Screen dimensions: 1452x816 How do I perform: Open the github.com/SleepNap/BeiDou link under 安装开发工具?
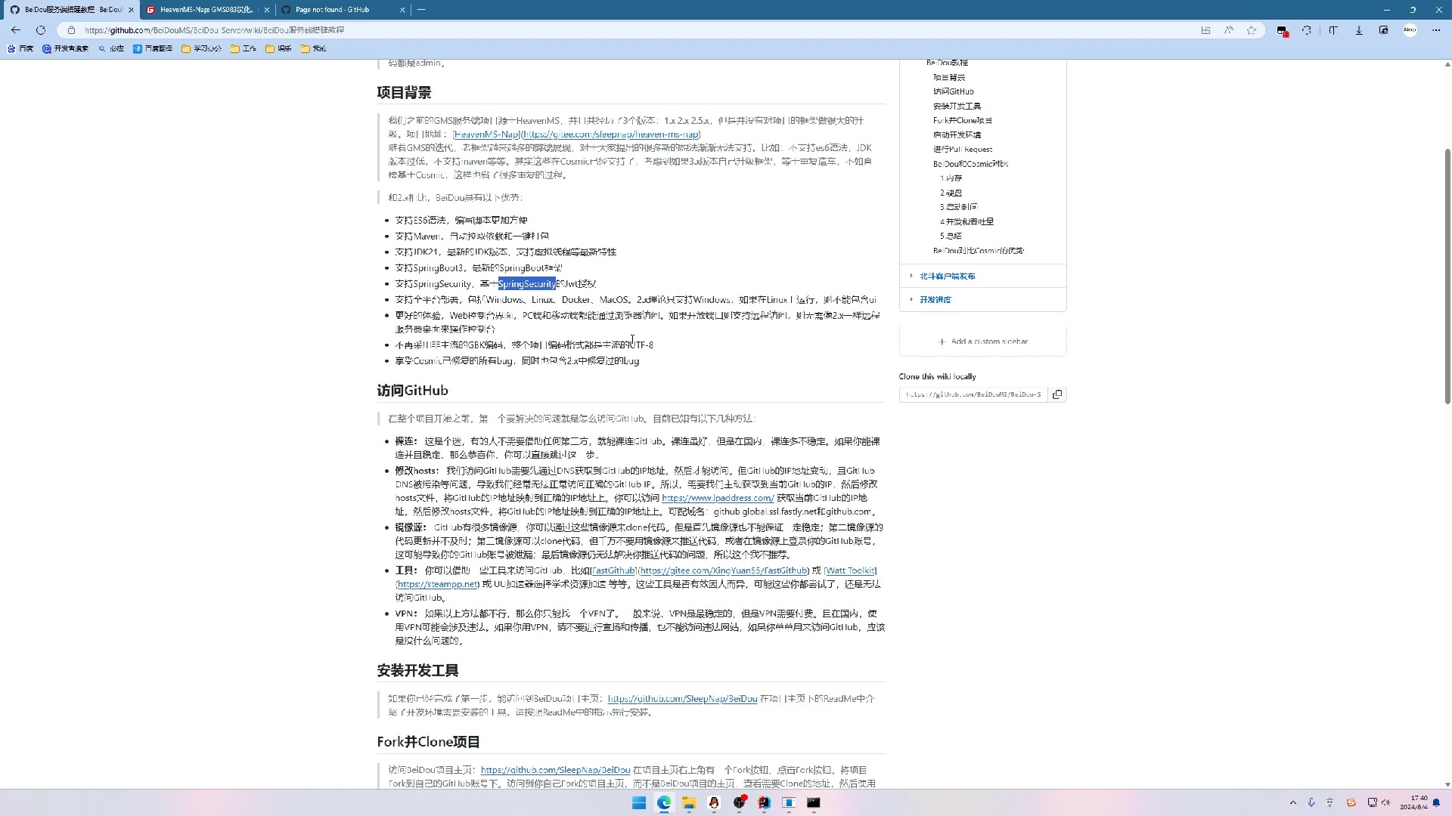coord(682,700)
